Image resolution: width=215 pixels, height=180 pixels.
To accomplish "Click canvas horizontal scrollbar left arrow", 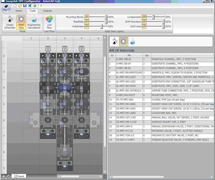I will pyautogui.click(x=59, y=176).
